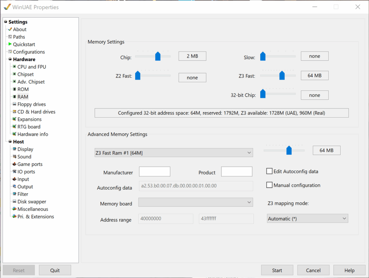Click the Slow memory slider handle
The height and width of the screenshot is (278, 369).
point(263,56)
